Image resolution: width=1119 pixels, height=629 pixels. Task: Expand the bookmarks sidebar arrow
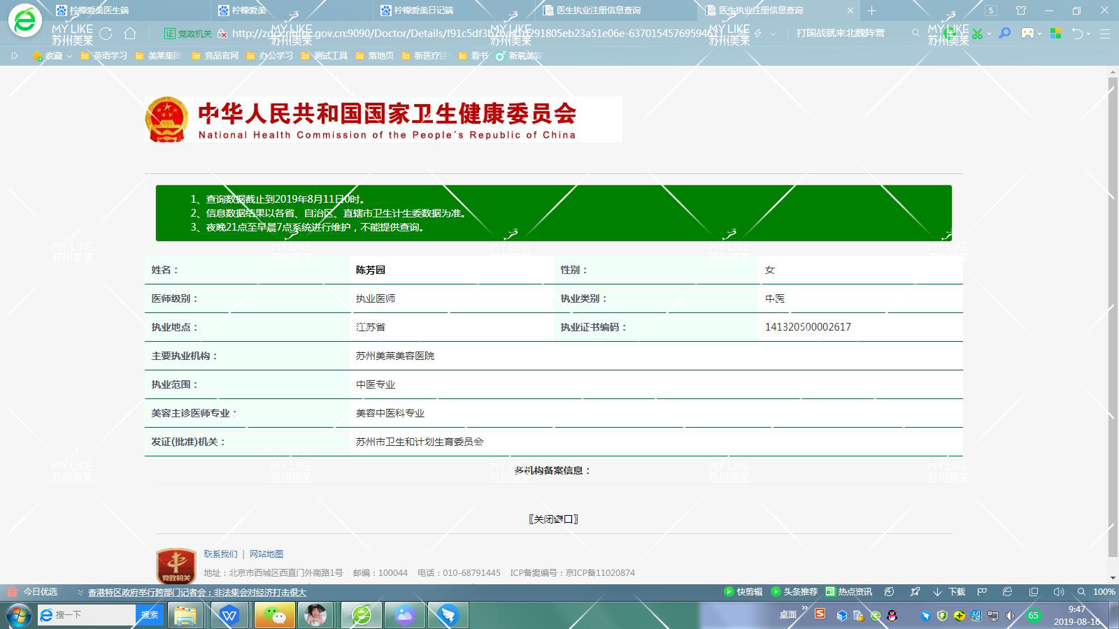14,56
